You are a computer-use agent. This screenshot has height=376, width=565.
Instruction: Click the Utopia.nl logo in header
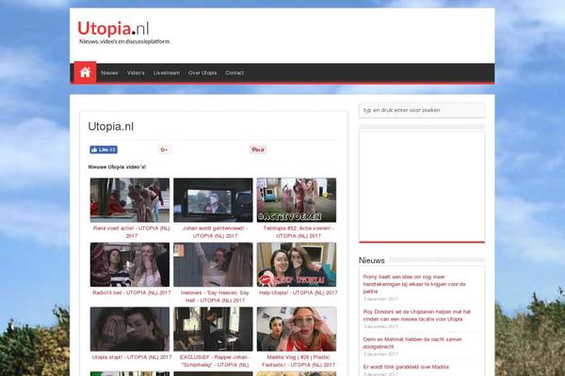click(x=113, y=28)
